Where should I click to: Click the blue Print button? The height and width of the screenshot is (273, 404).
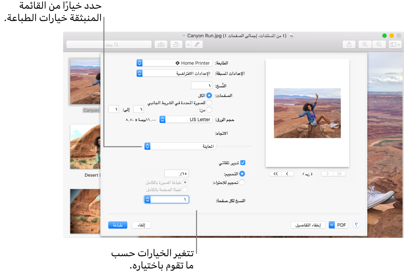(x=118, y=225)
